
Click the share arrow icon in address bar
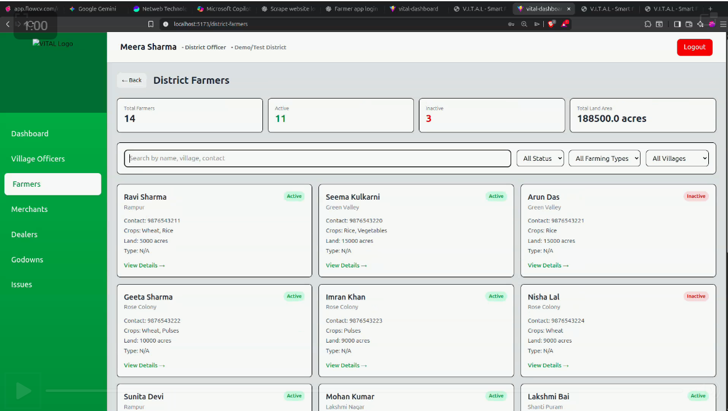(536, 24)
